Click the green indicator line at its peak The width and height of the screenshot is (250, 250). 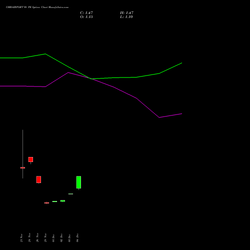(45, 54)
